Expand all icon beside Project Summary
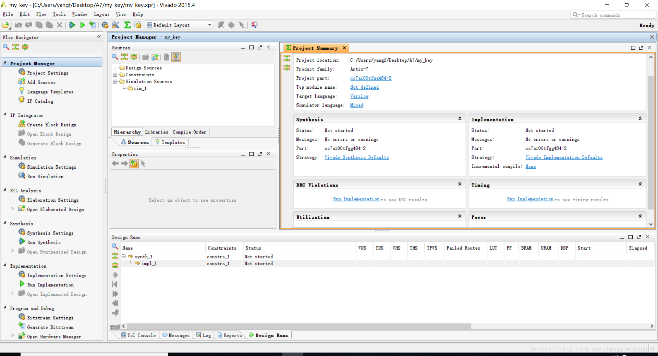 click(287, 67)
